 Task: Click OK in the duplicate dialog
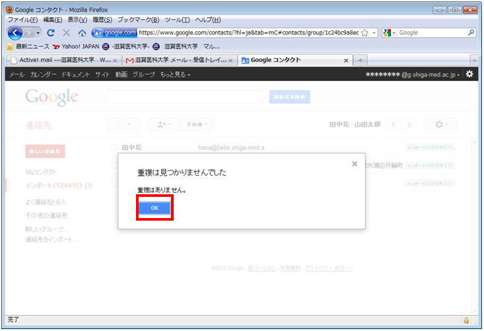(155, 208)
